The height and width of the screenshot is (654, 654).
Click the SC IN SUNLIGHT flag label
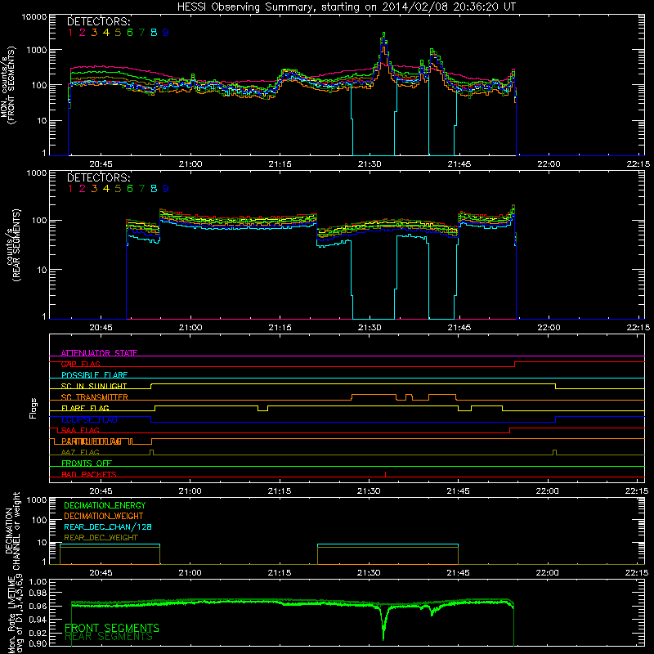pyautogui.click(x=94, y=386)
